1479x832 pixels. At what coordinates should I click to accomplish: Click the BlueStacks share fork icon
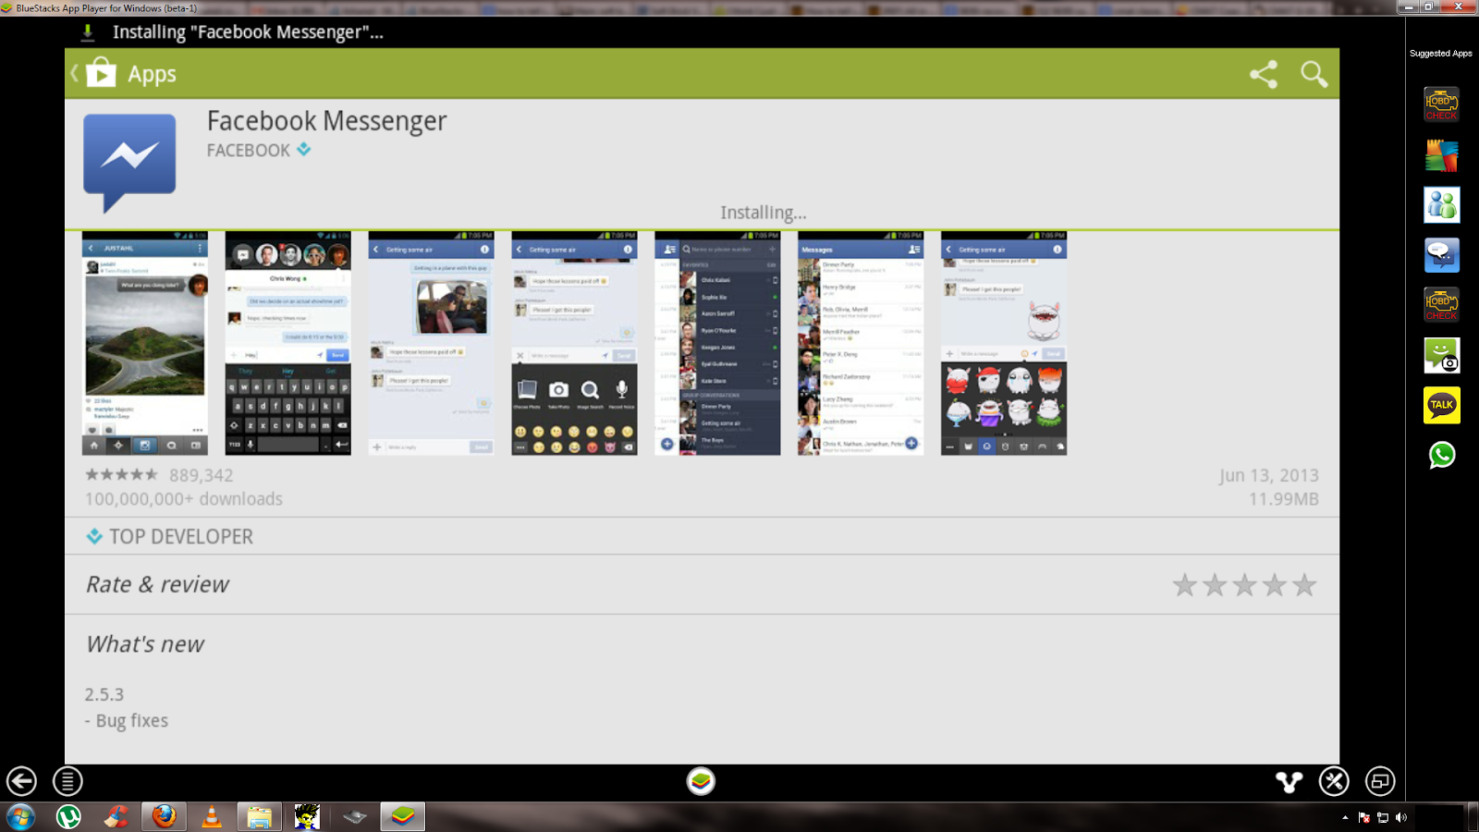coord(1289,782)
